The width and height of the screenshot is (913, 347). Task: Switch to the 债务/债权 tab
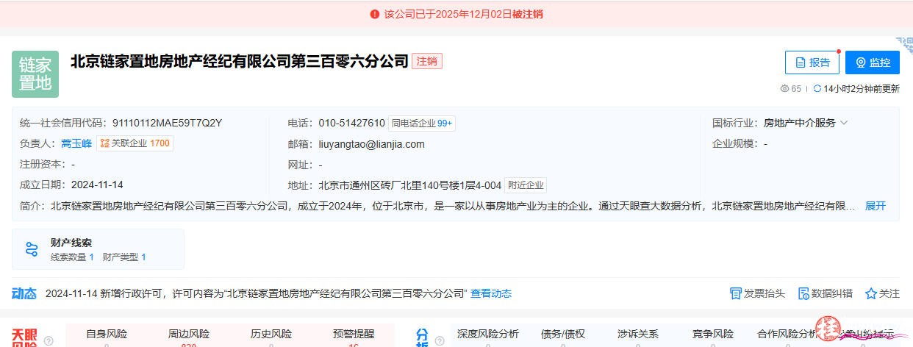563,334
